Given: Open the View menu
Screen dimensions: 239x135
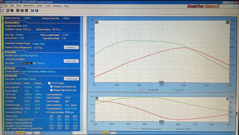Looking at the screenshot, I should (x=19, y=6).
